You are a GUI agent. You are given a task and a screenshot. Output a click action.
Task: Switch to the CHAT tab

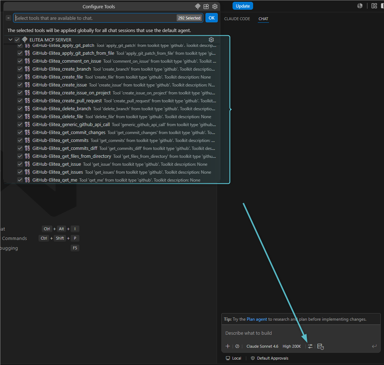(263, 19)
